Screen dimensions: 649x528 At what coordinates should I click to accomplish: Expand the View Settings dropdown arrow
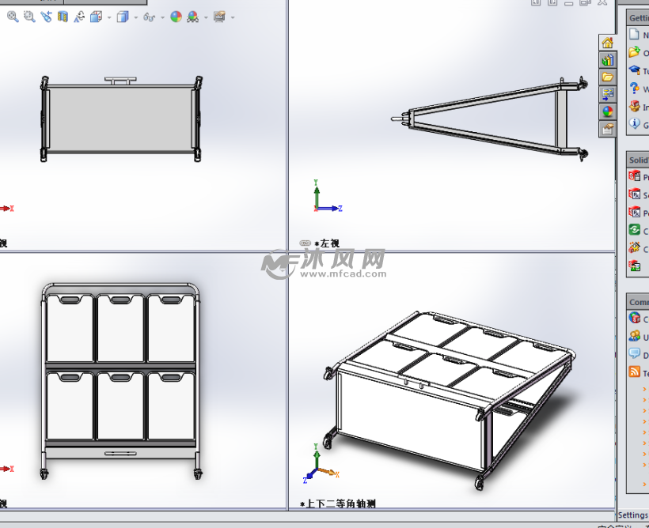pos(233,17)
